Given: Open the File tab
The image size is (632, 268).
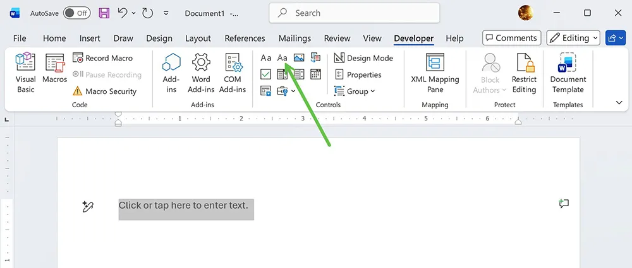Looking at the screenshot, I should (x=20, y=38).
